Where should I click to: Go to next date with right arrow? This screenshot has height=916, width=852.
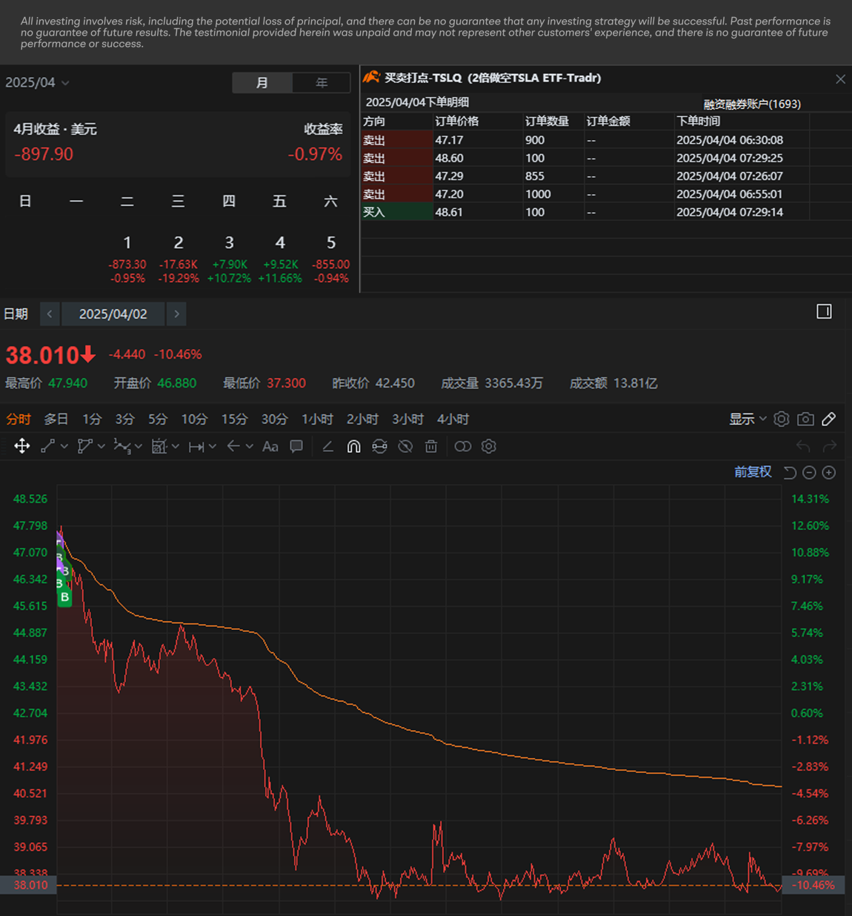[x=177, y=314]
